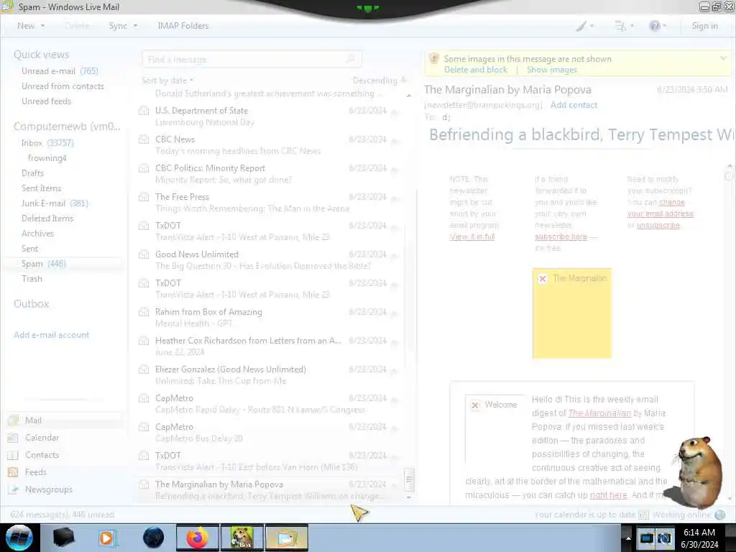Open the Inbox folder

(x=47, y=143)
